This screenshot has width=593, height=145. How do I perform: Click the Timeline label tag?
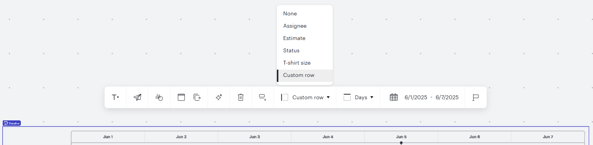12,123
